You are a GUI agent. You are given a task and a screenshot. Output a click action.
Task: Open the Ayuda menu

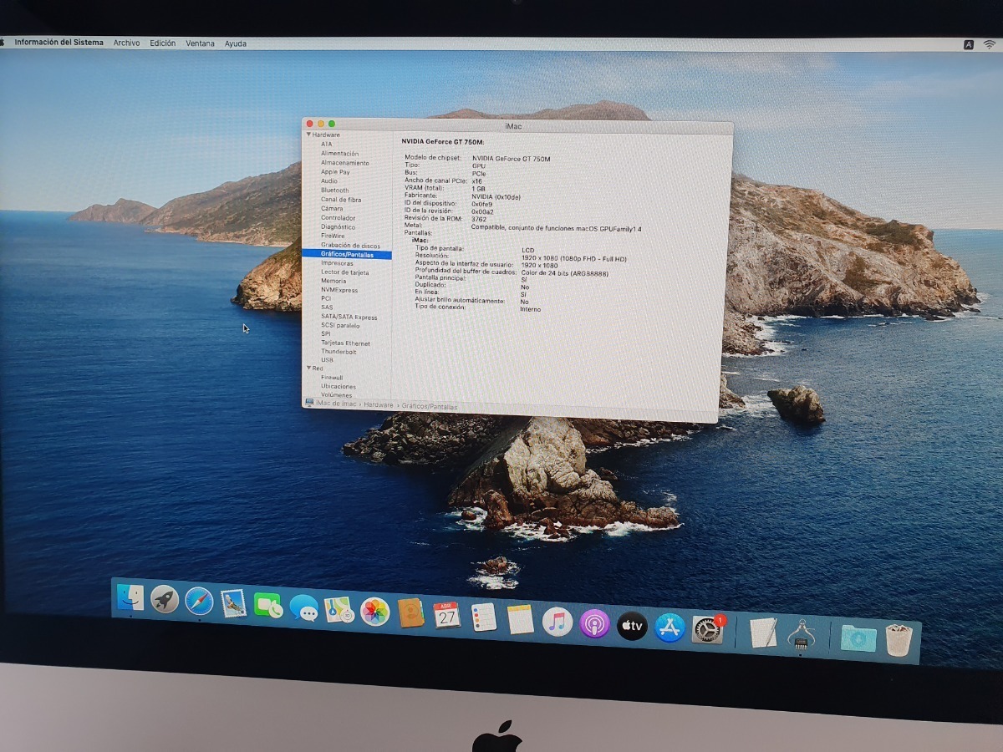click(236, 43)
